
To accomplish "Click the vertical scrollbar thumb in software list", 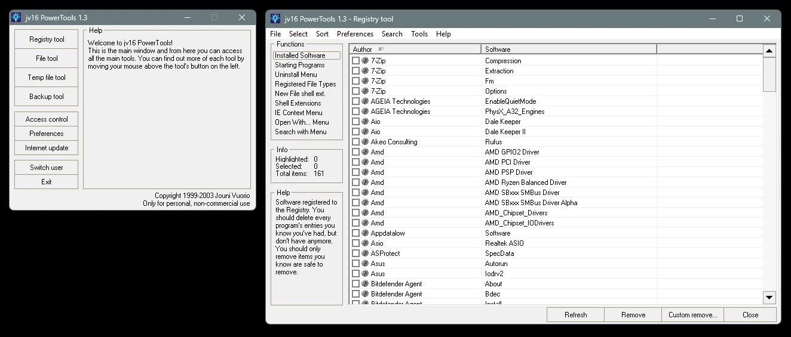I will pyautogui.click(x=769, y=75).
